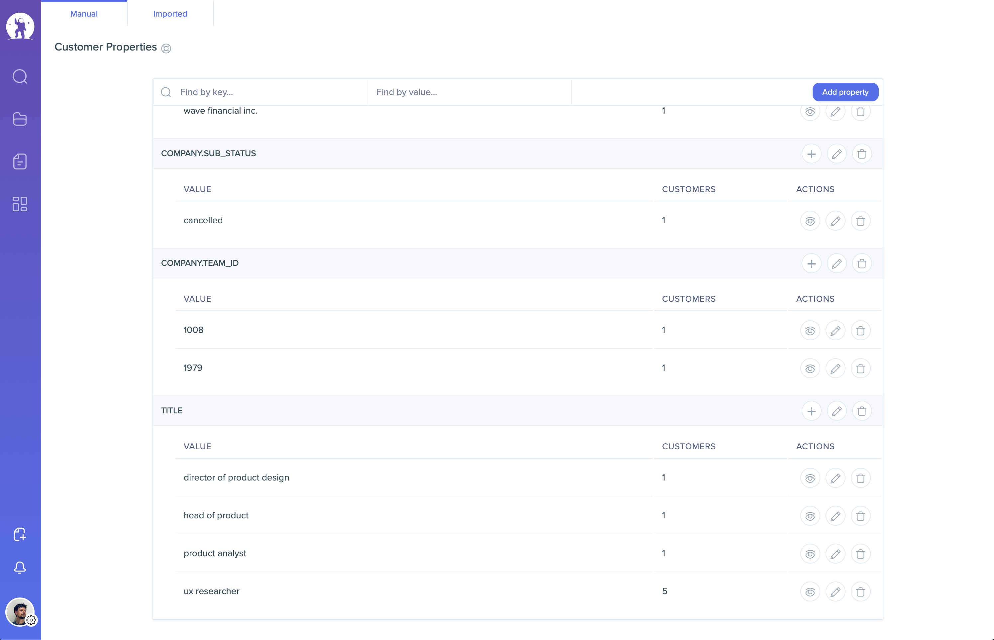
Task: Delete the COMPANY.SUB_STATUS property
Action: click(862, 154)
